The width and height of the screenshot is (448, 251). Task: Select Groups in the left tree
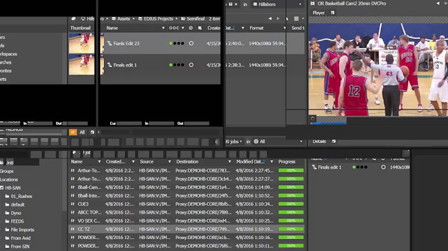7,171
